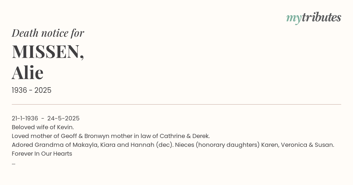This screenshot has height=185, width=353.
Task: Click the name MISSEN, heading
Action: [x=48, y=52]
